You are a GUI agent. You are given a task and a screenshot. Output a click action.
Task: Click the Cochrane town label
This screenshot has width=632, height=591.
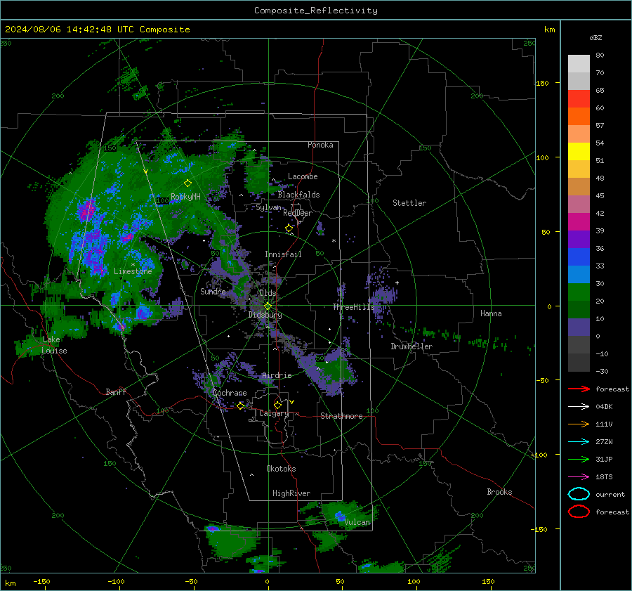230,393
